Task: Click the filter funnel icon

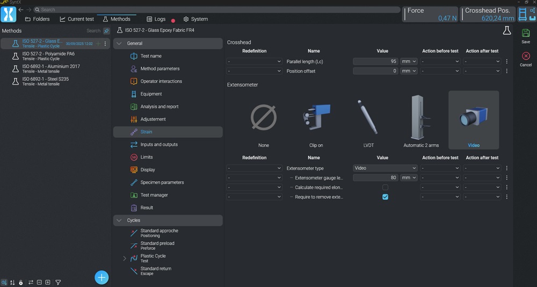Action: click(x=58, y=282)
